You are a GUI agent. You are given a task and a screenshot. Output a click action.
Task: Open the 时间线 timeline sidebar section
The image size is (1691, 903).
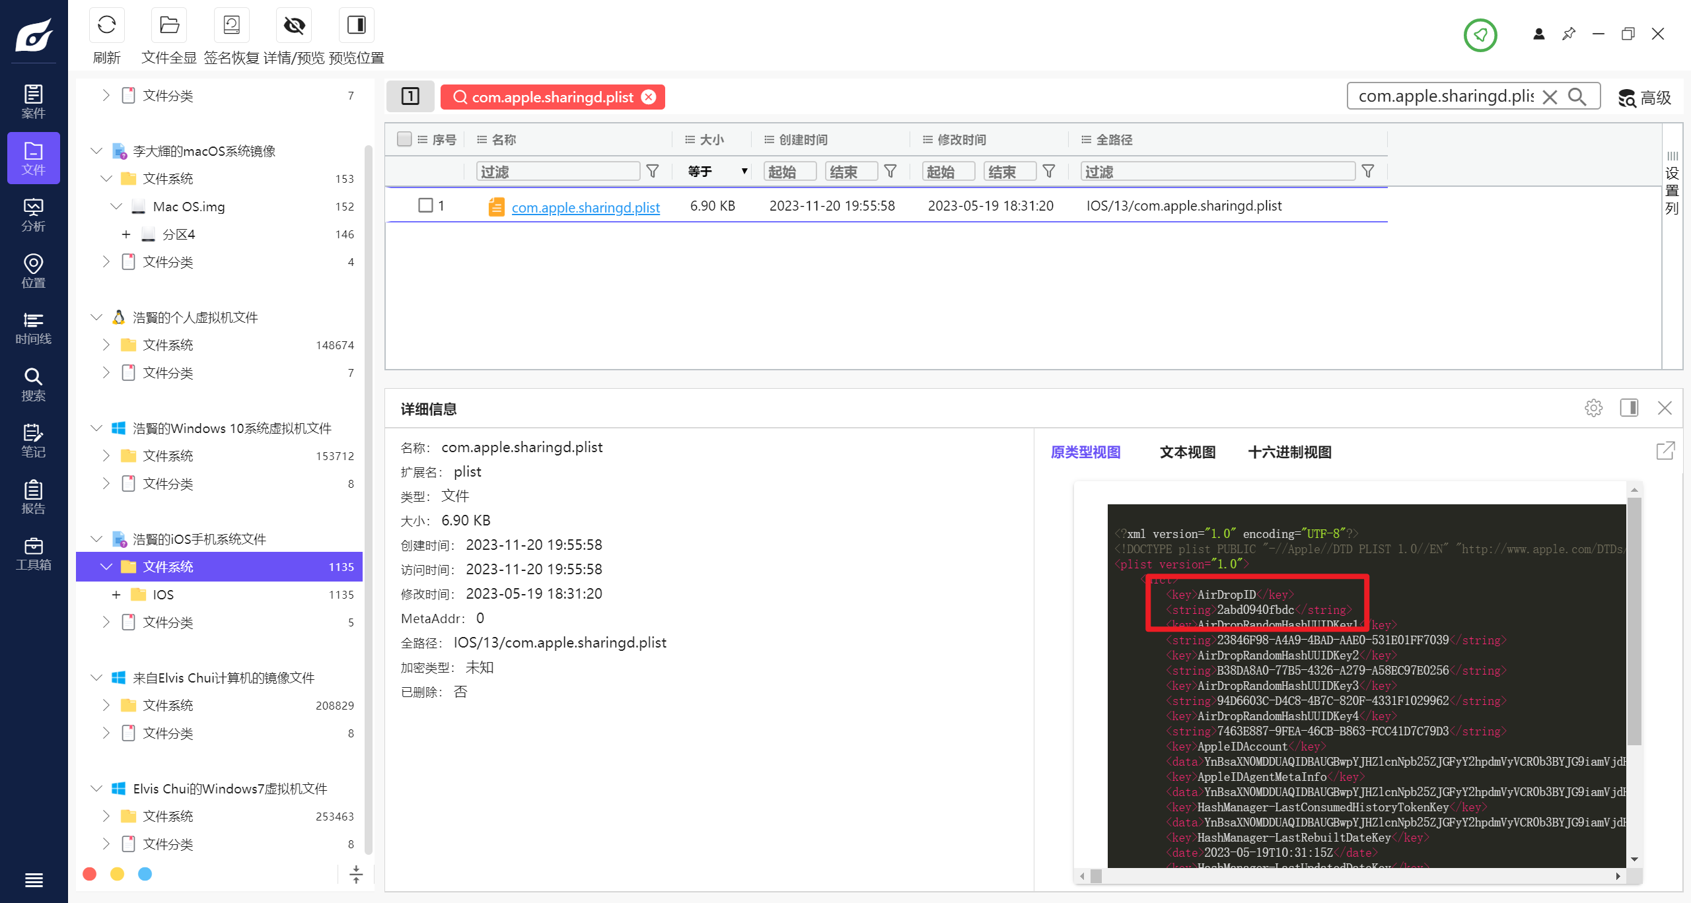(x=33, y=328)
